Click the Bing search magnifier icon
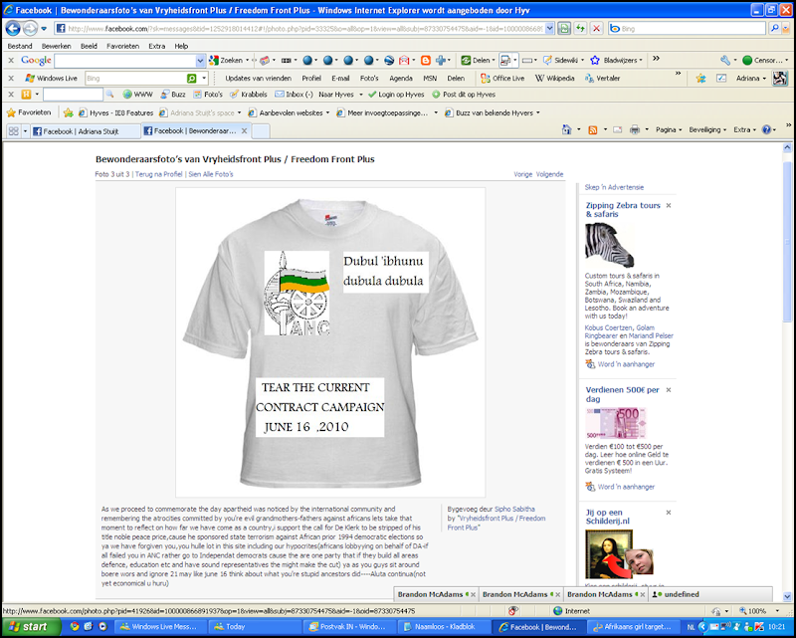The height and width of the screenshot is (638, 796). click(775, 29)
